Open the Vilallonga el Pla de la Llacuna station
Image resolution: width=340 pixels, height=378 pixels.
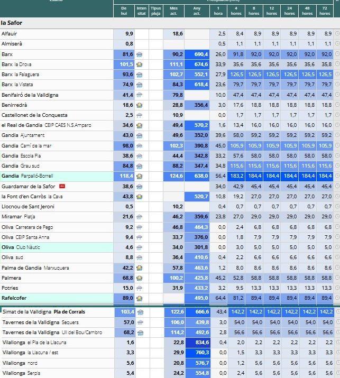(34, 343)
